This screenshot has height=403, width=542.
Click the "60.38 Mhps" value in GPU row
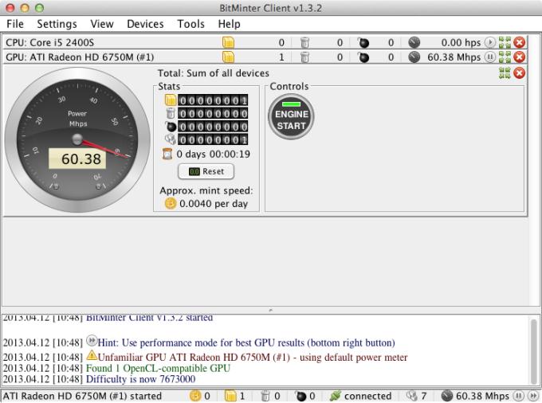(x=454, y=57)
